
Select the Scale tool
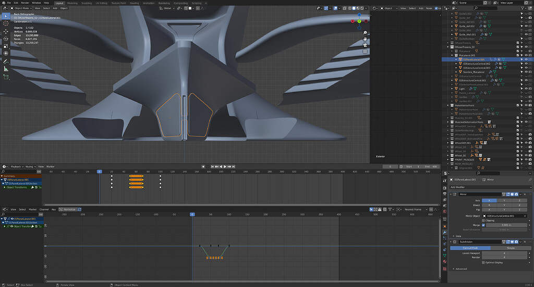[6, 46]
